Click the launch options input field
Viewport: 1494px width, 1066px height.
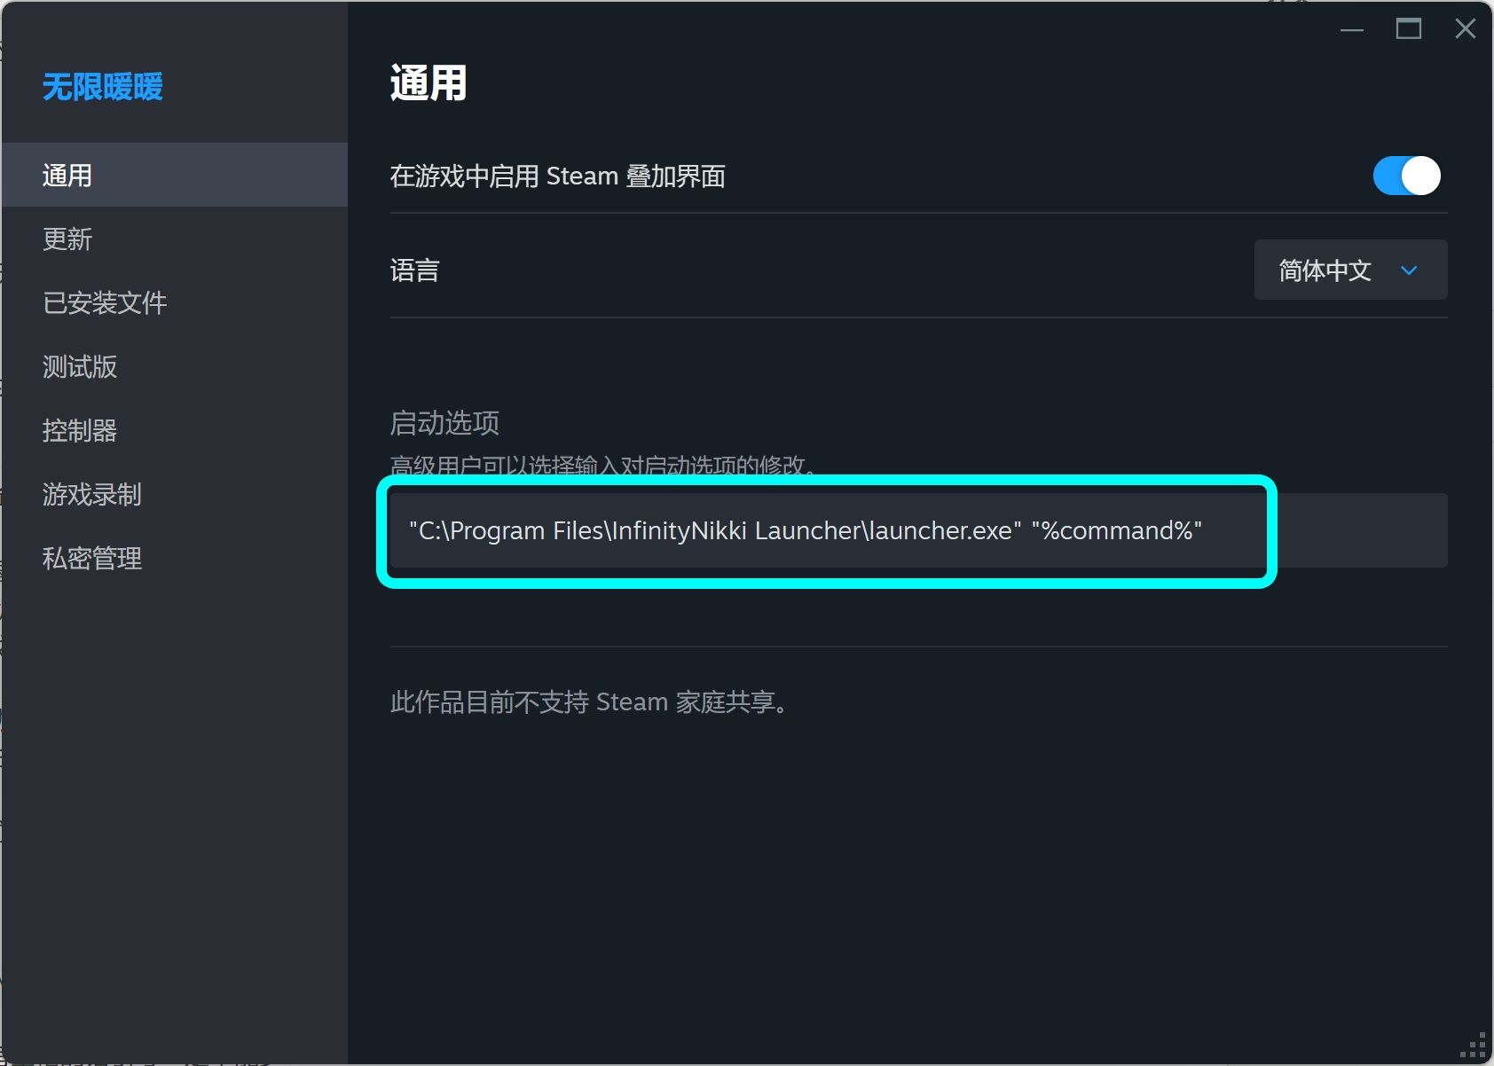(918, 530)
